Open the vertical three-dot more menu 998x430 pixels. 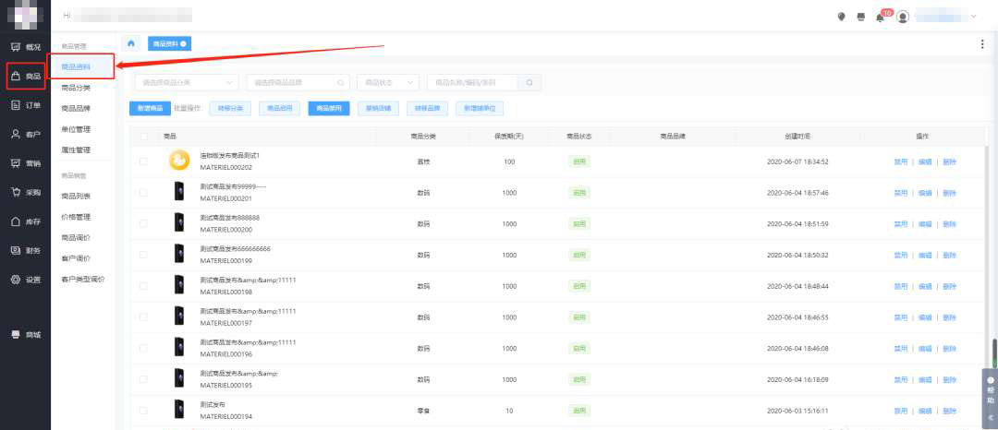click(x=981, y=44)
